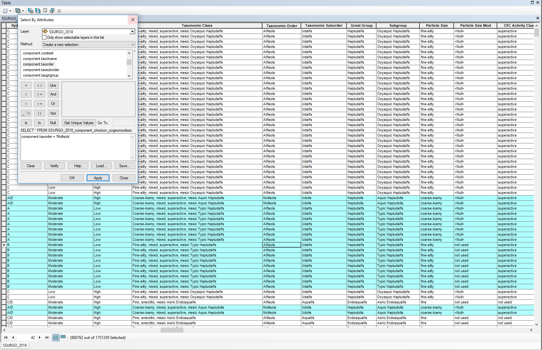Click the greater-than operator button
This screenshot has width=542, height=350.
(x=26, y=94)
